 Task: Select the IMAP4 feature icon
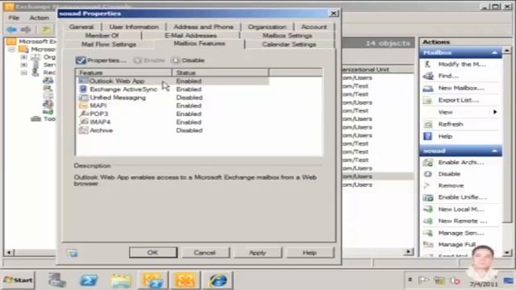[83, 122]
